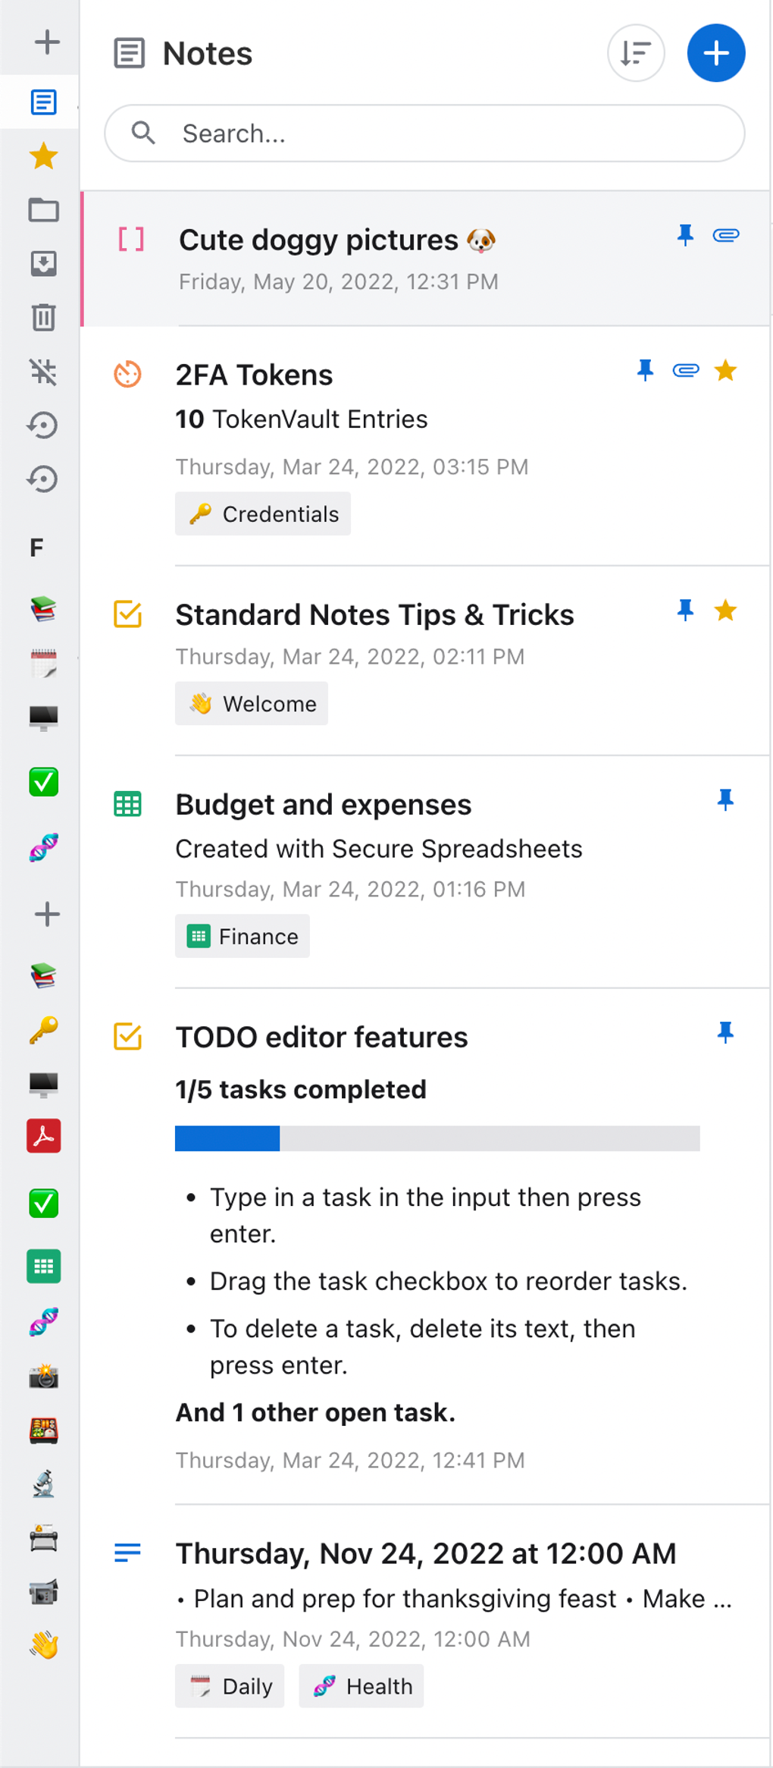Screen dimensions: 773x1768
Task: Open the notes sort and display options
Action: click(636, 52)
